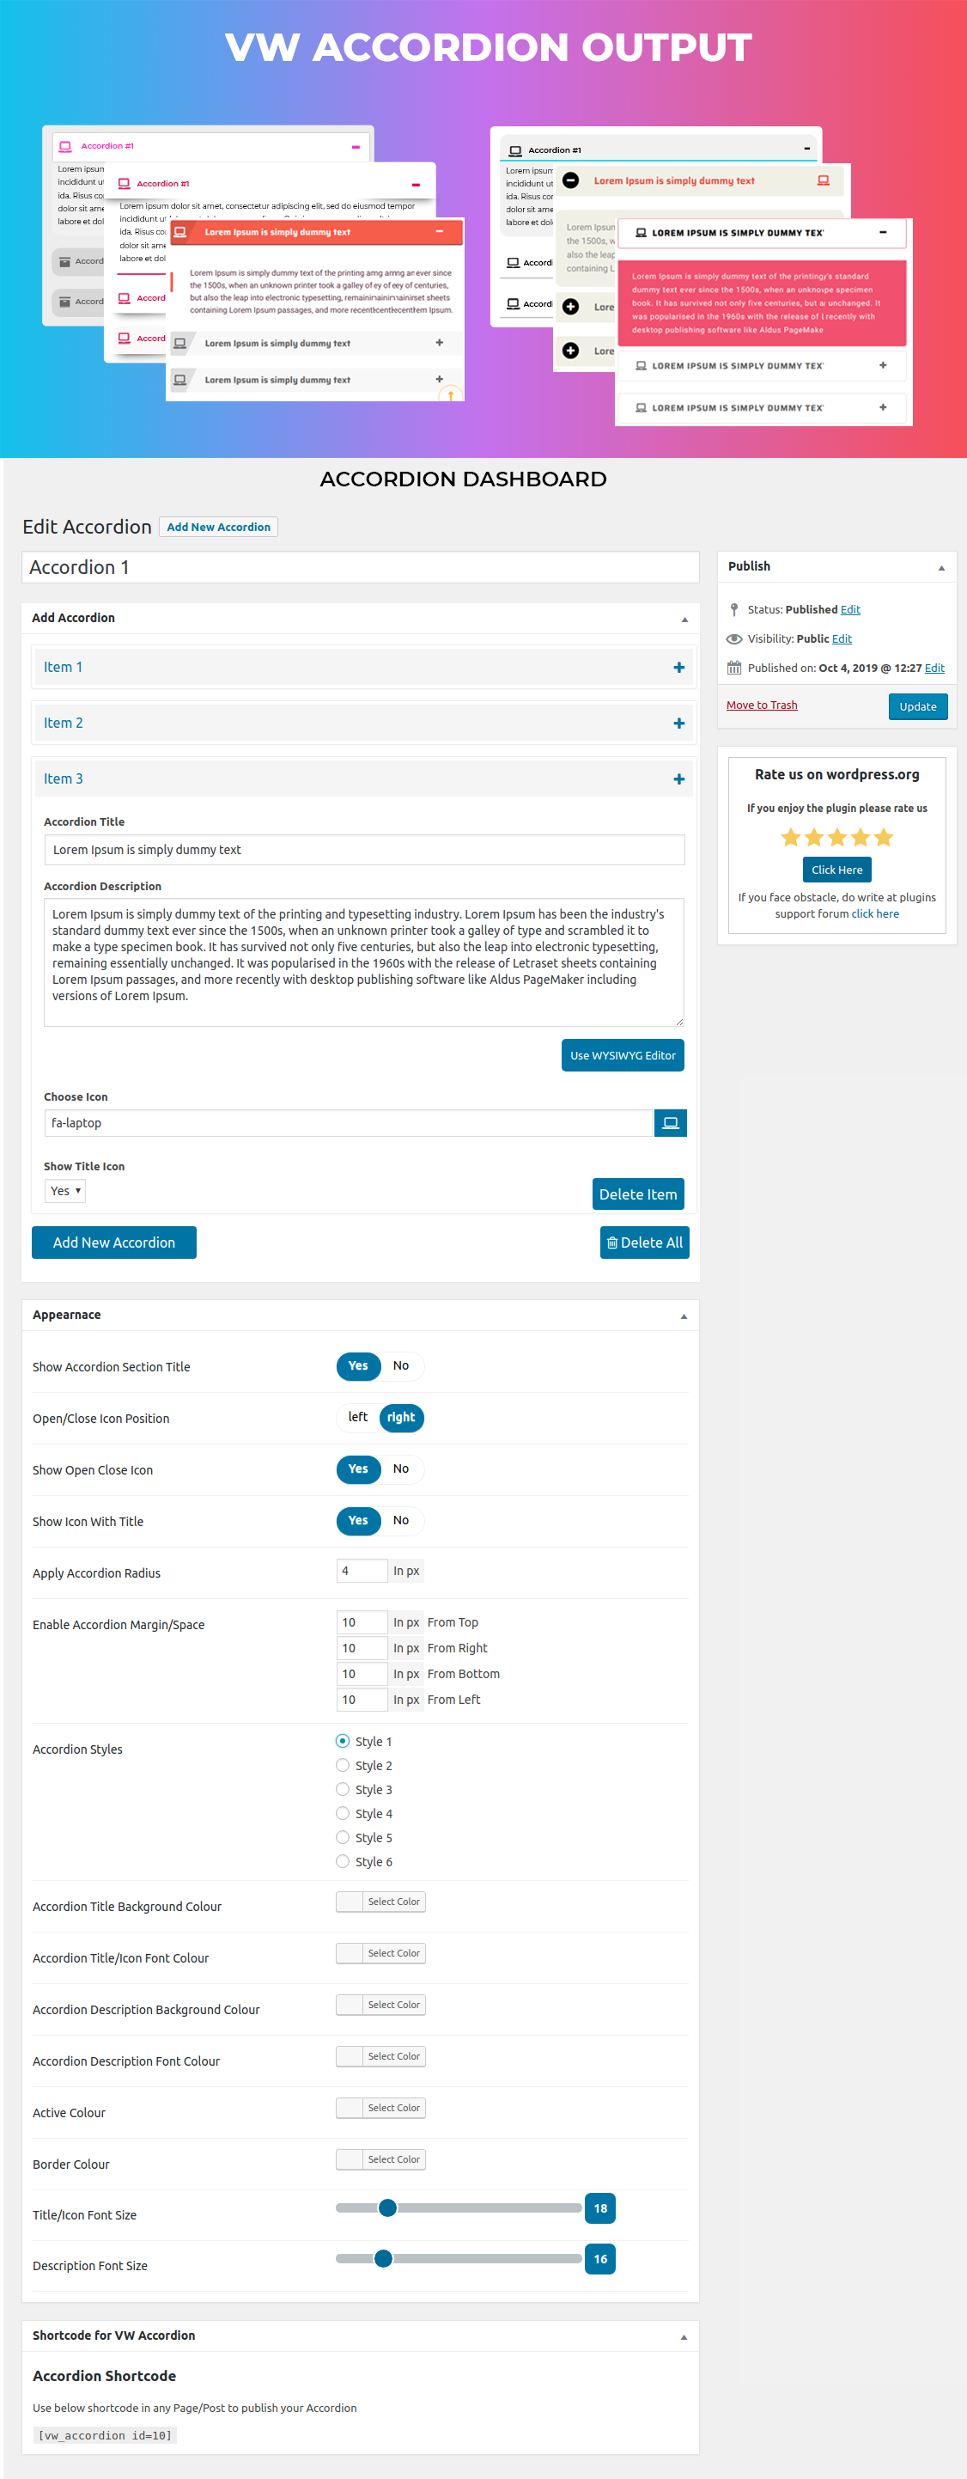
Task: Click the Choose Icon fa-laptop field
Action: (x=349, y=1122)
